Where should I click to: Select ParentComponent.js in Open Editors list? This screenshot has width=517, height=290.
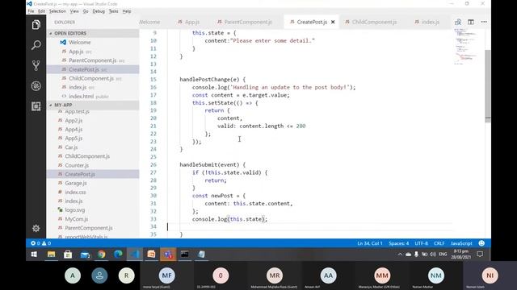pos(93,60)
